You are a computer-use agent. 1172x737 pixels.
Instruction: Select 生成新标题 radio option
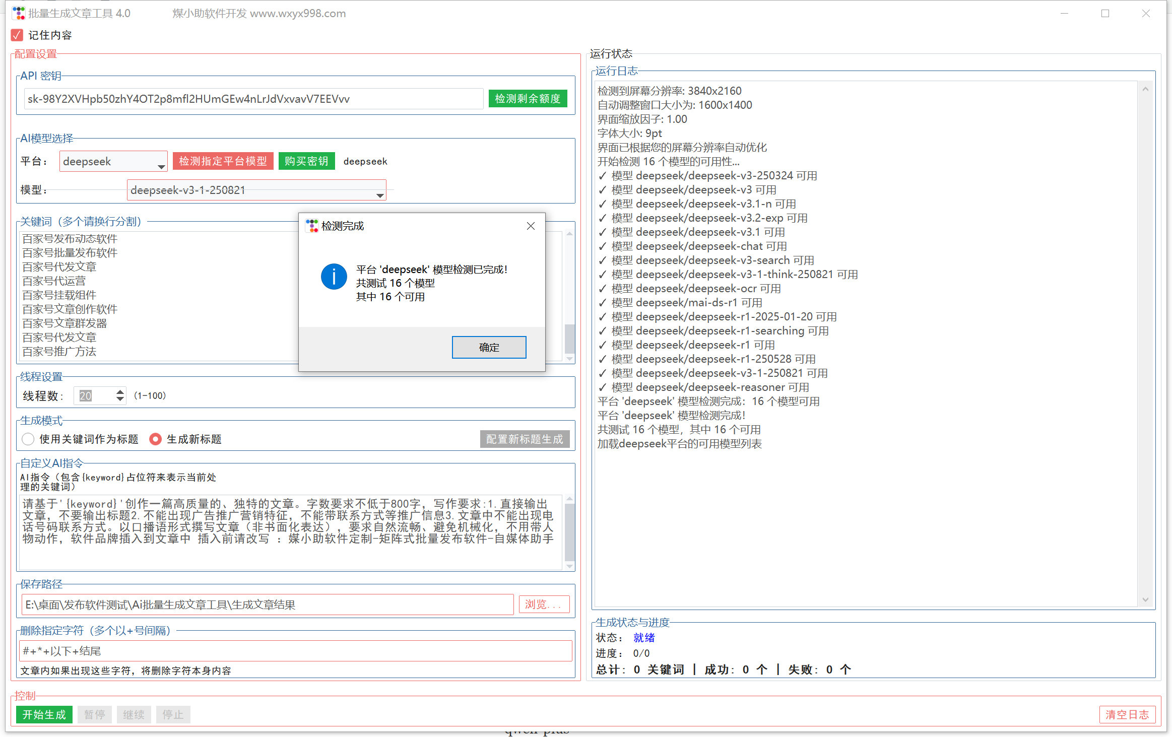coord(155,439)
